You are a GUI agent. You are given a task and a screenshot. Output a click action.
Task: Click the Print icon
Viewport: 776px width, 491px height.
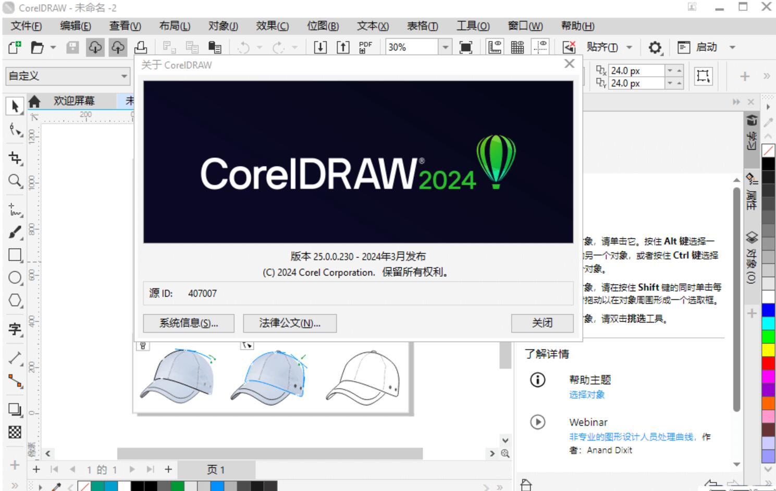(141, 47)
